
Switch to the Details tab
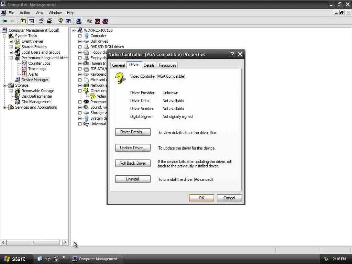tap(149, 65)
